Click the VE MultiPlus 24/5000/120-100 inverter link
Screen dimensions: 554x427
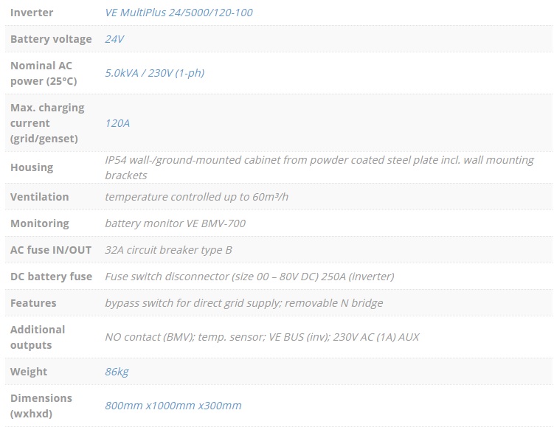(179, 13)
